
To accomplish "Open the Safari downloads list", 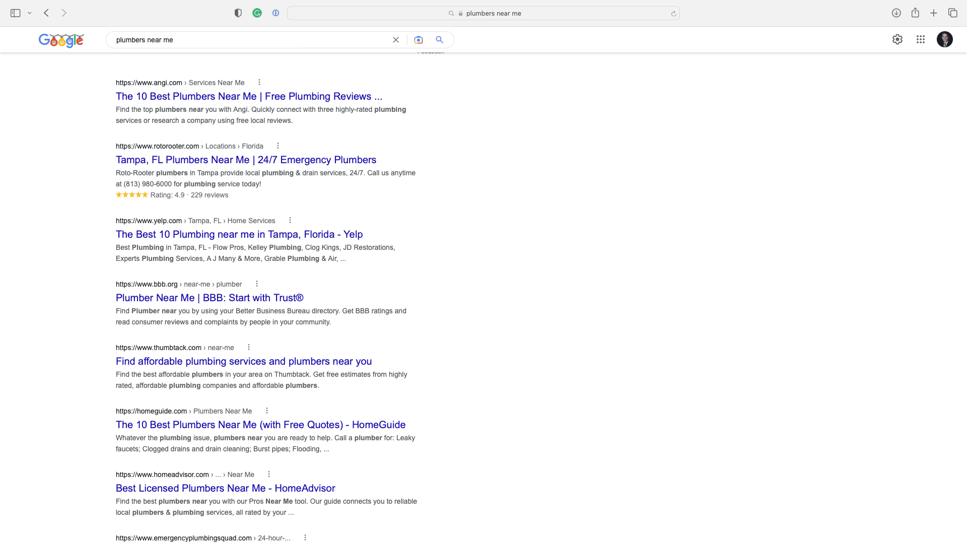I will pos(896,13).
